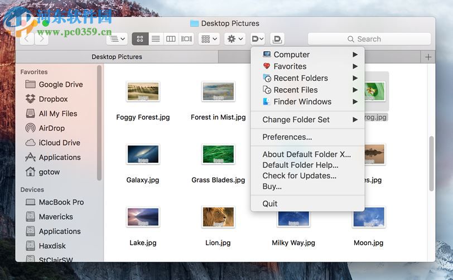Select the Grass Blades.jpg thumbnail
This screenshot has height=280, width=453.
click(x=218, y=154)
